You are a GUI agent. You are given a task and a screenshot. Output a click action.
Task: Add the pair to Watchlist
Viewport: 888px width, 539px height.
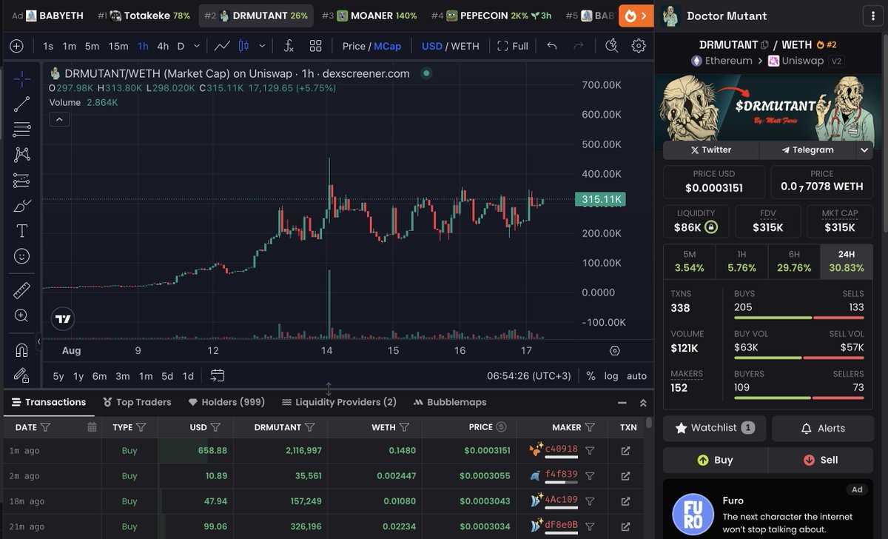point(714,428)
